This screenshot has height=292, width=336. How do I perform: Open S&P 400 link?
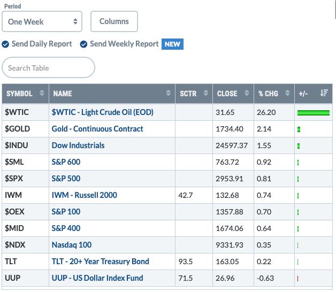pos(66,228)
